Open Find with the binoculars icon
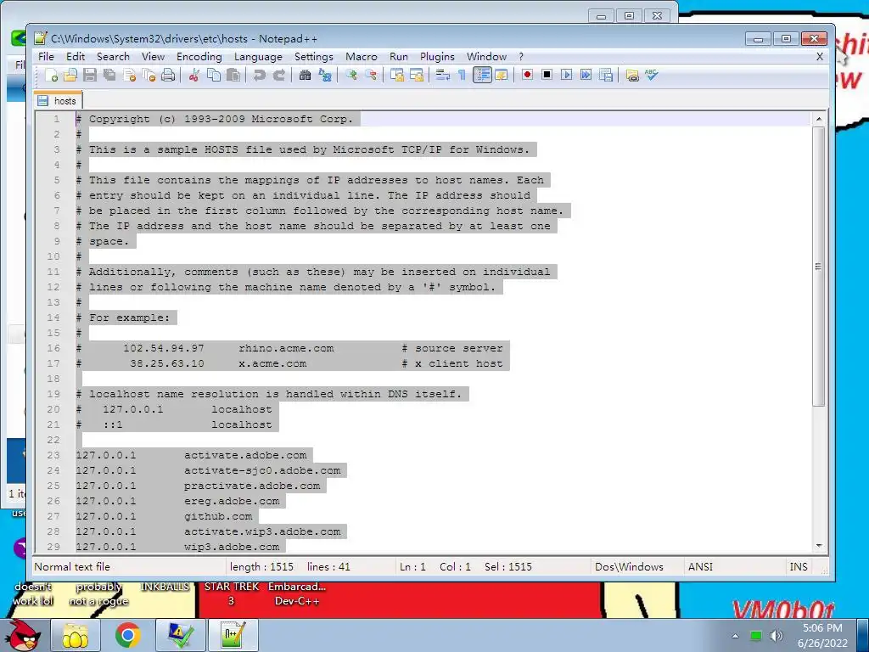Screen dimensions: 869x652 305,75
